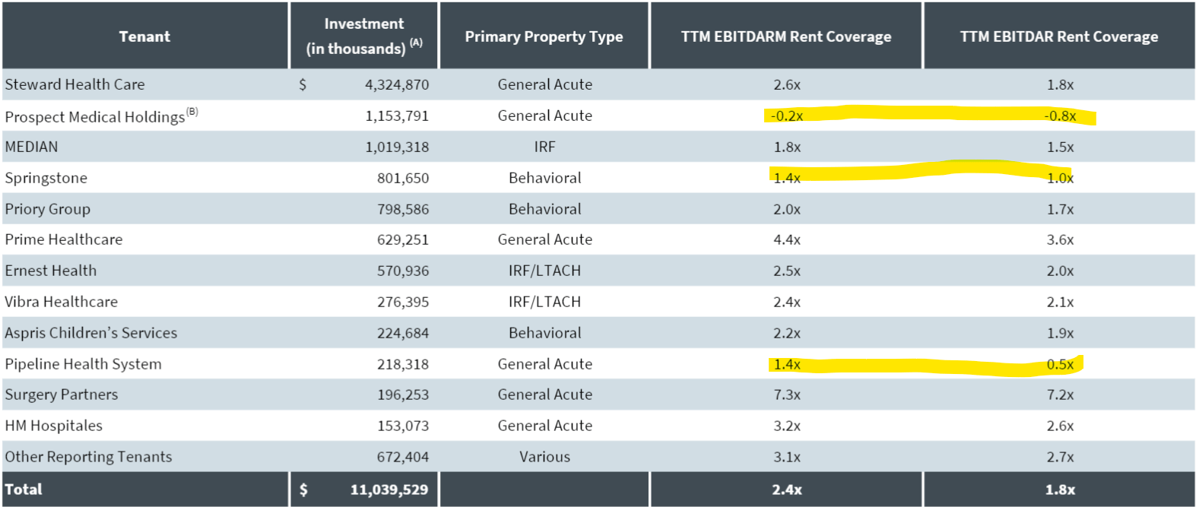
Task: Select Various in Other Reporting Tenants row
Action: pos(545,457)
